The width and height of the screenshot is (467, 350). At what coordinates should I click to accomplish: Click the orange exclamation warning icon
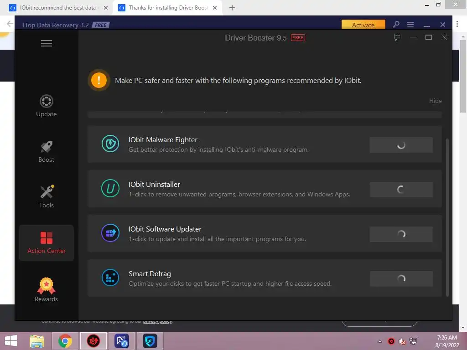click(99, 80)
